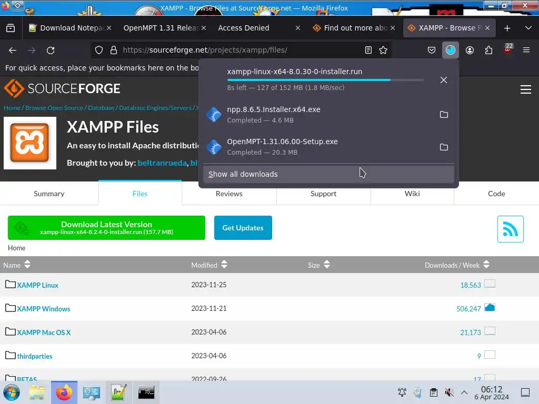Viewport: 539px width, 404px height.
Task: Open XAMPP files RSS feed icon
Action: 510,229
